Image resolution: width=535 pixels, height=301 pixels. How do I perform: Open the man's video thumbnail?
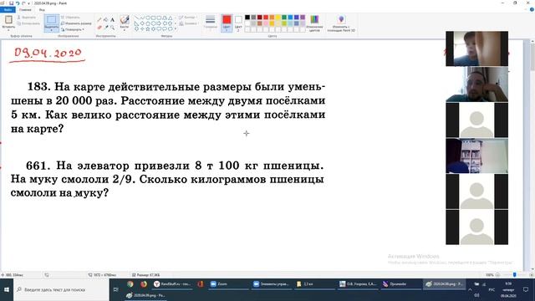(476, 84)
